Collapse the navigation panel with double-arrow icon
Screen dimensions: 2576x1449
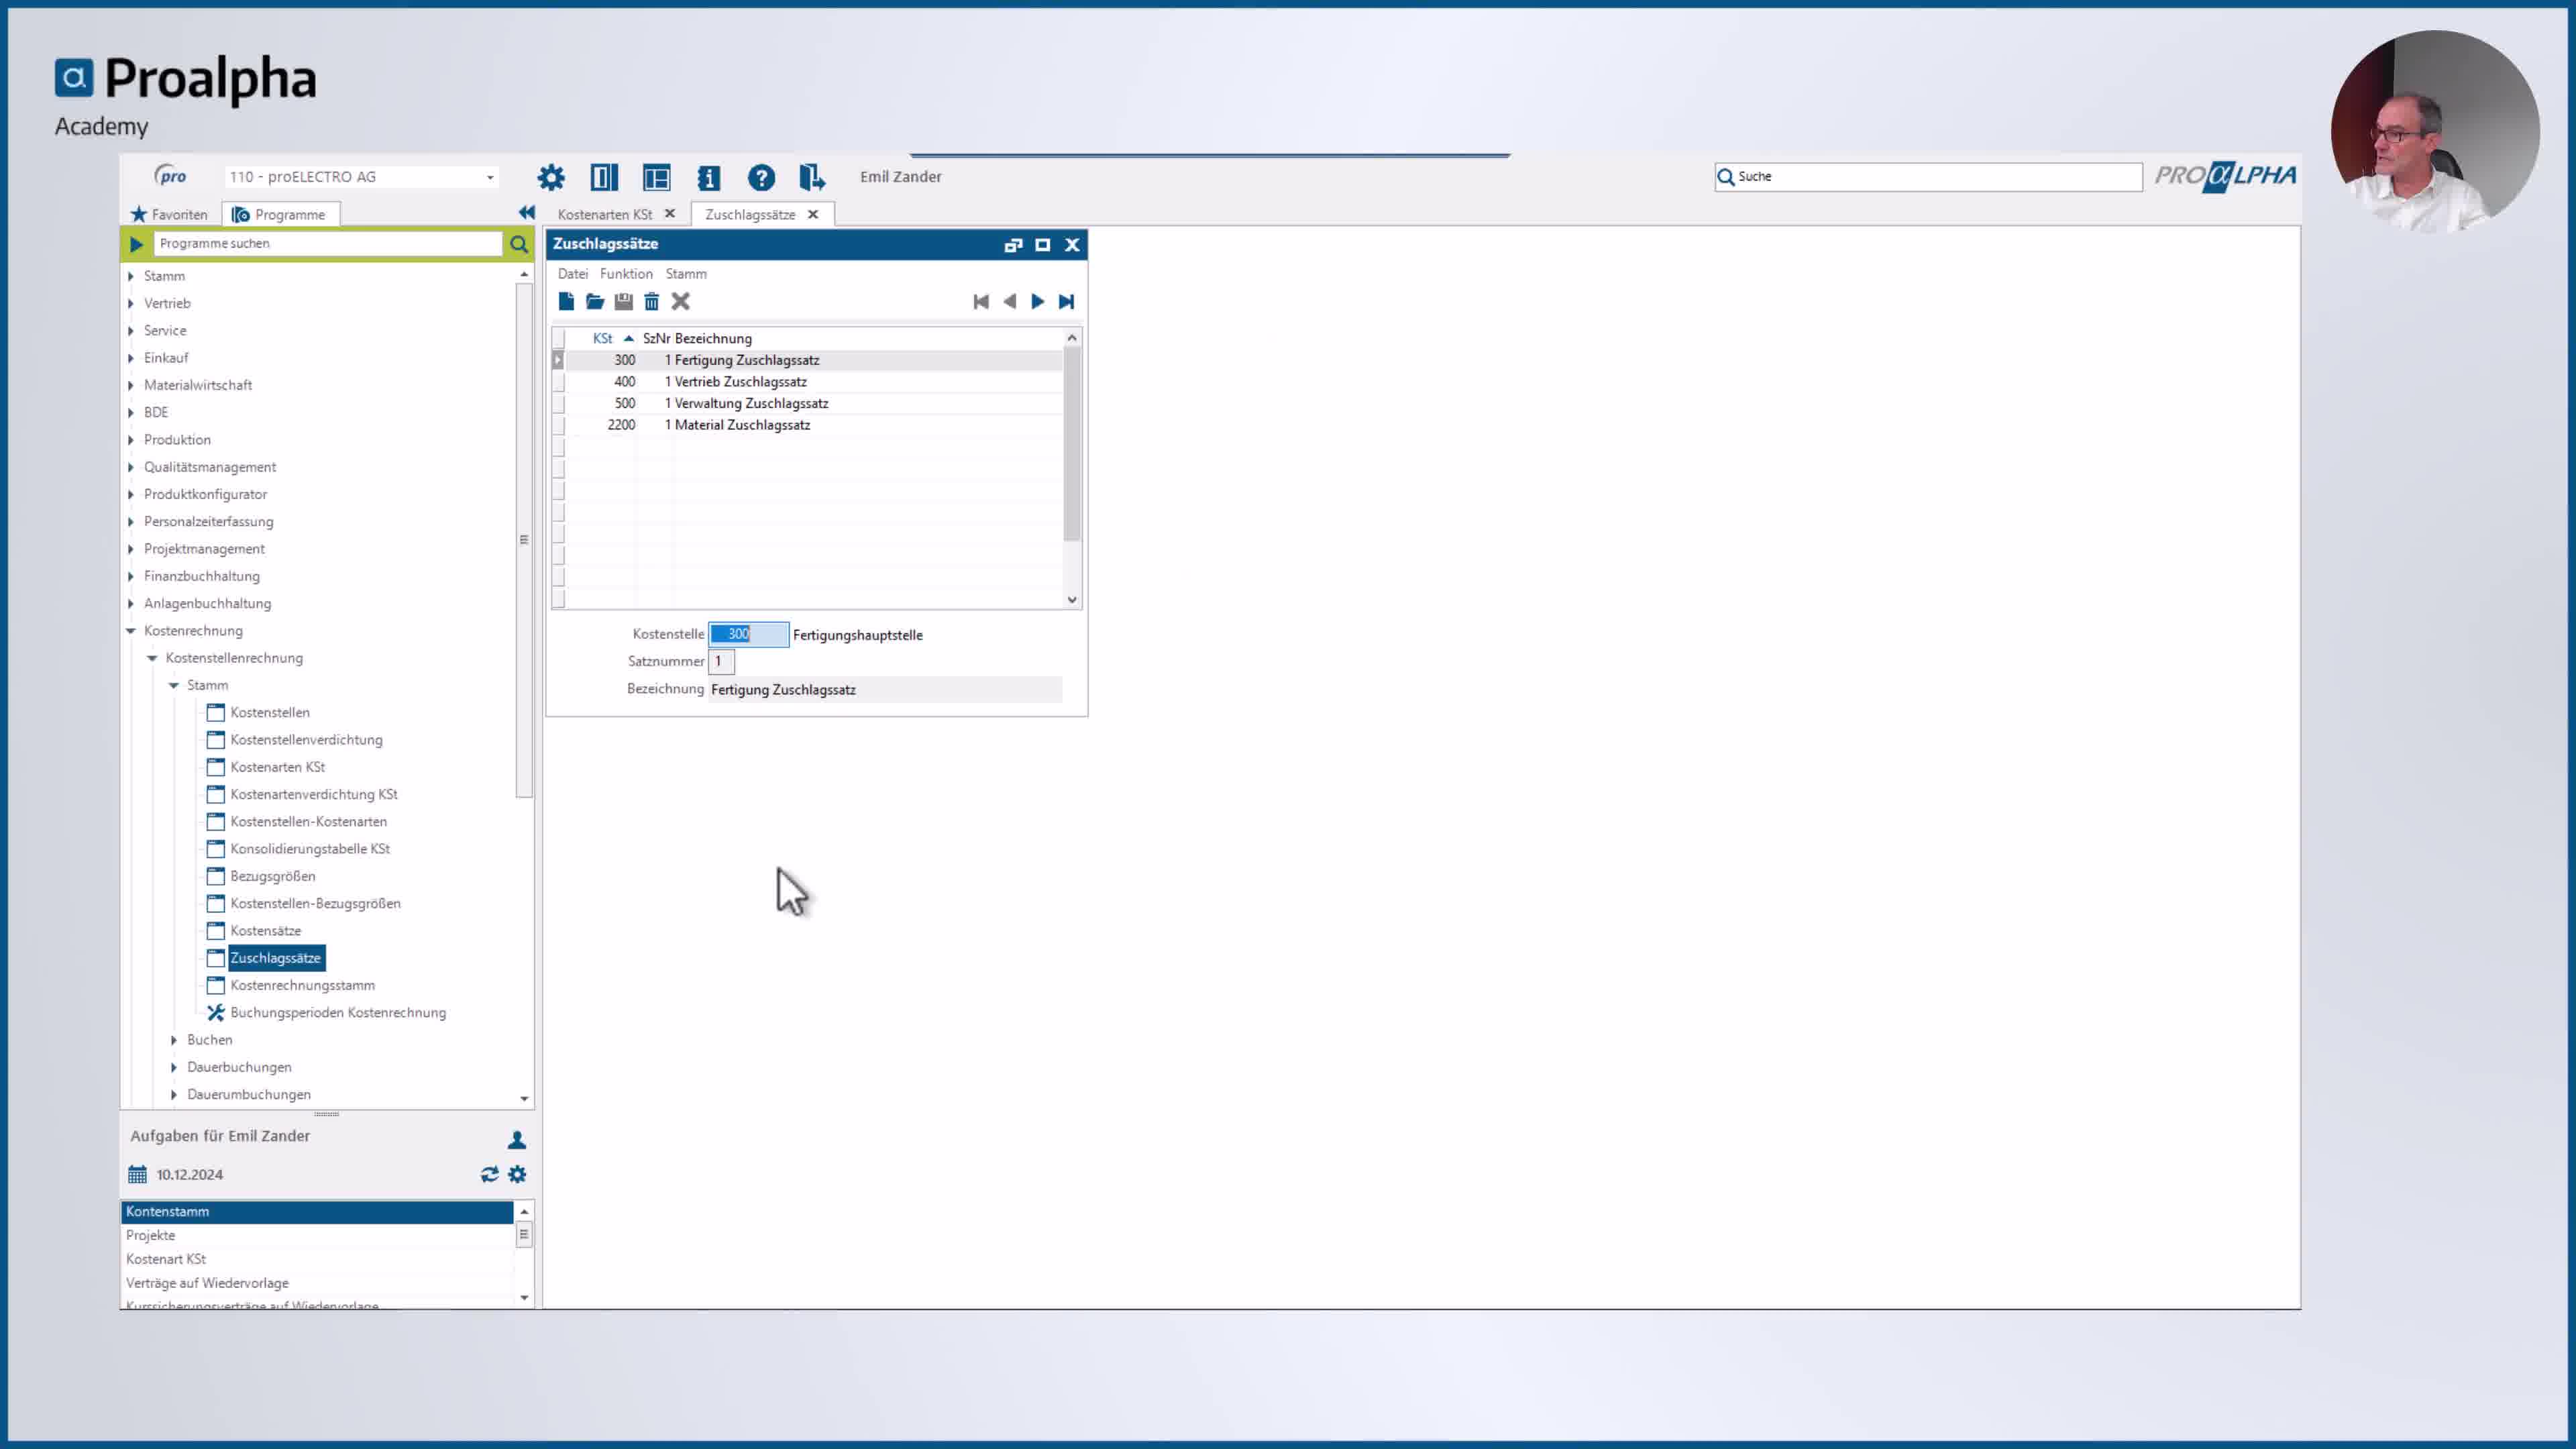[527, 212]
